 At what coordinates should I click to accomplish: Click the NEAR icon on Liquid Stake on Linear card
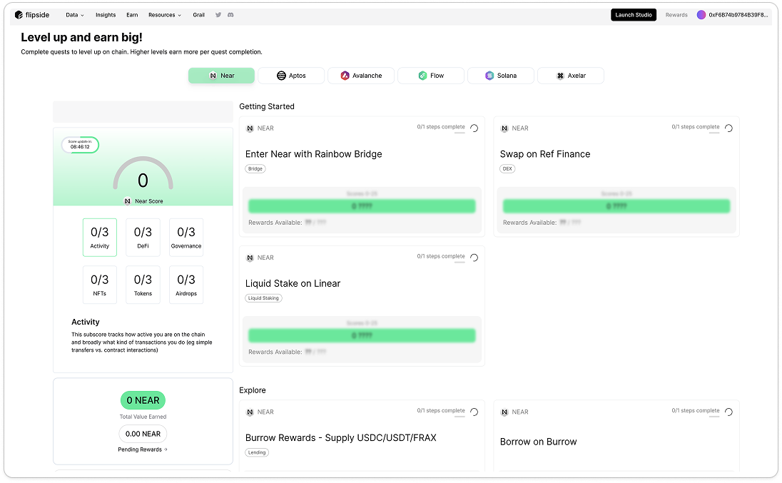pyautogui.click(x=250, y=258)
